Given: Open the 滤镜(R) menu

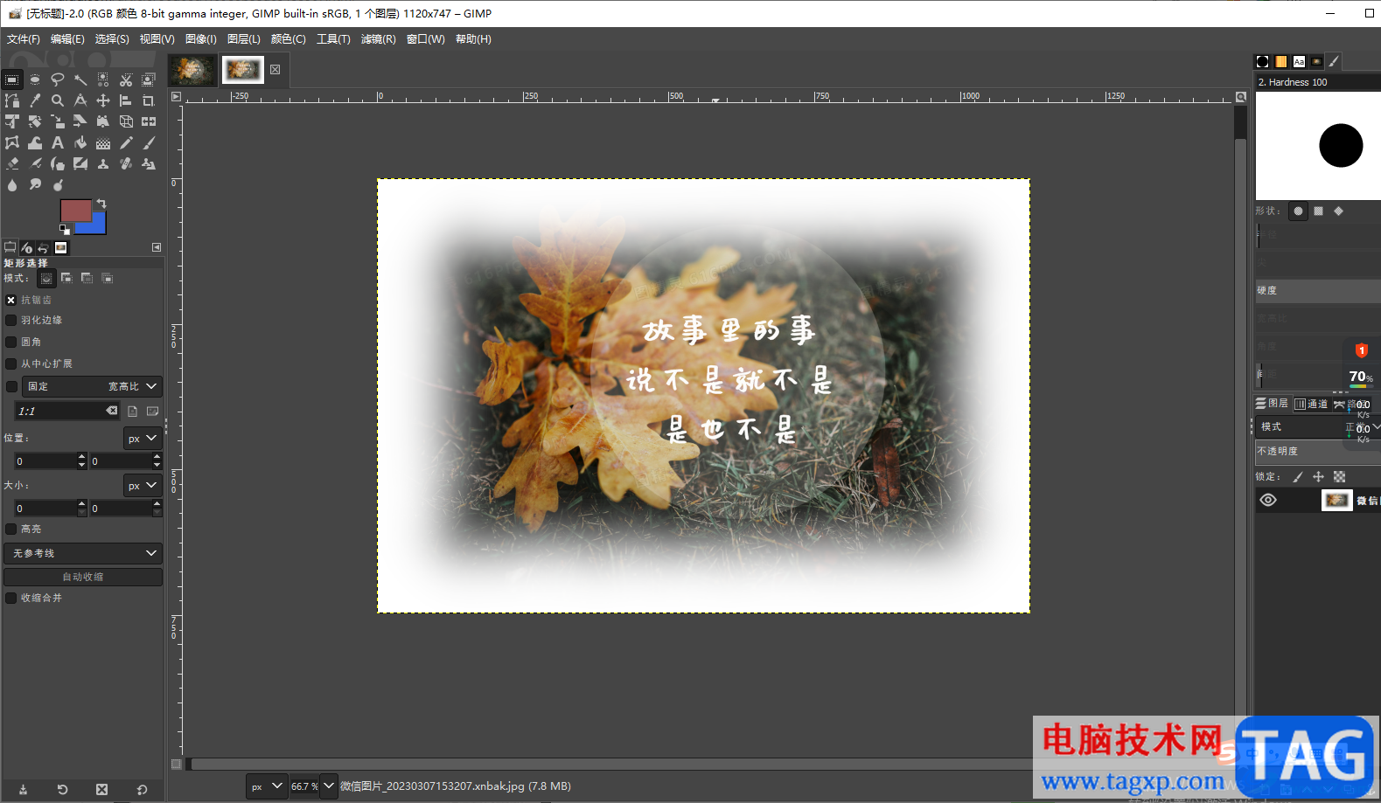Looking at the screenshot, I should [378, 39].
